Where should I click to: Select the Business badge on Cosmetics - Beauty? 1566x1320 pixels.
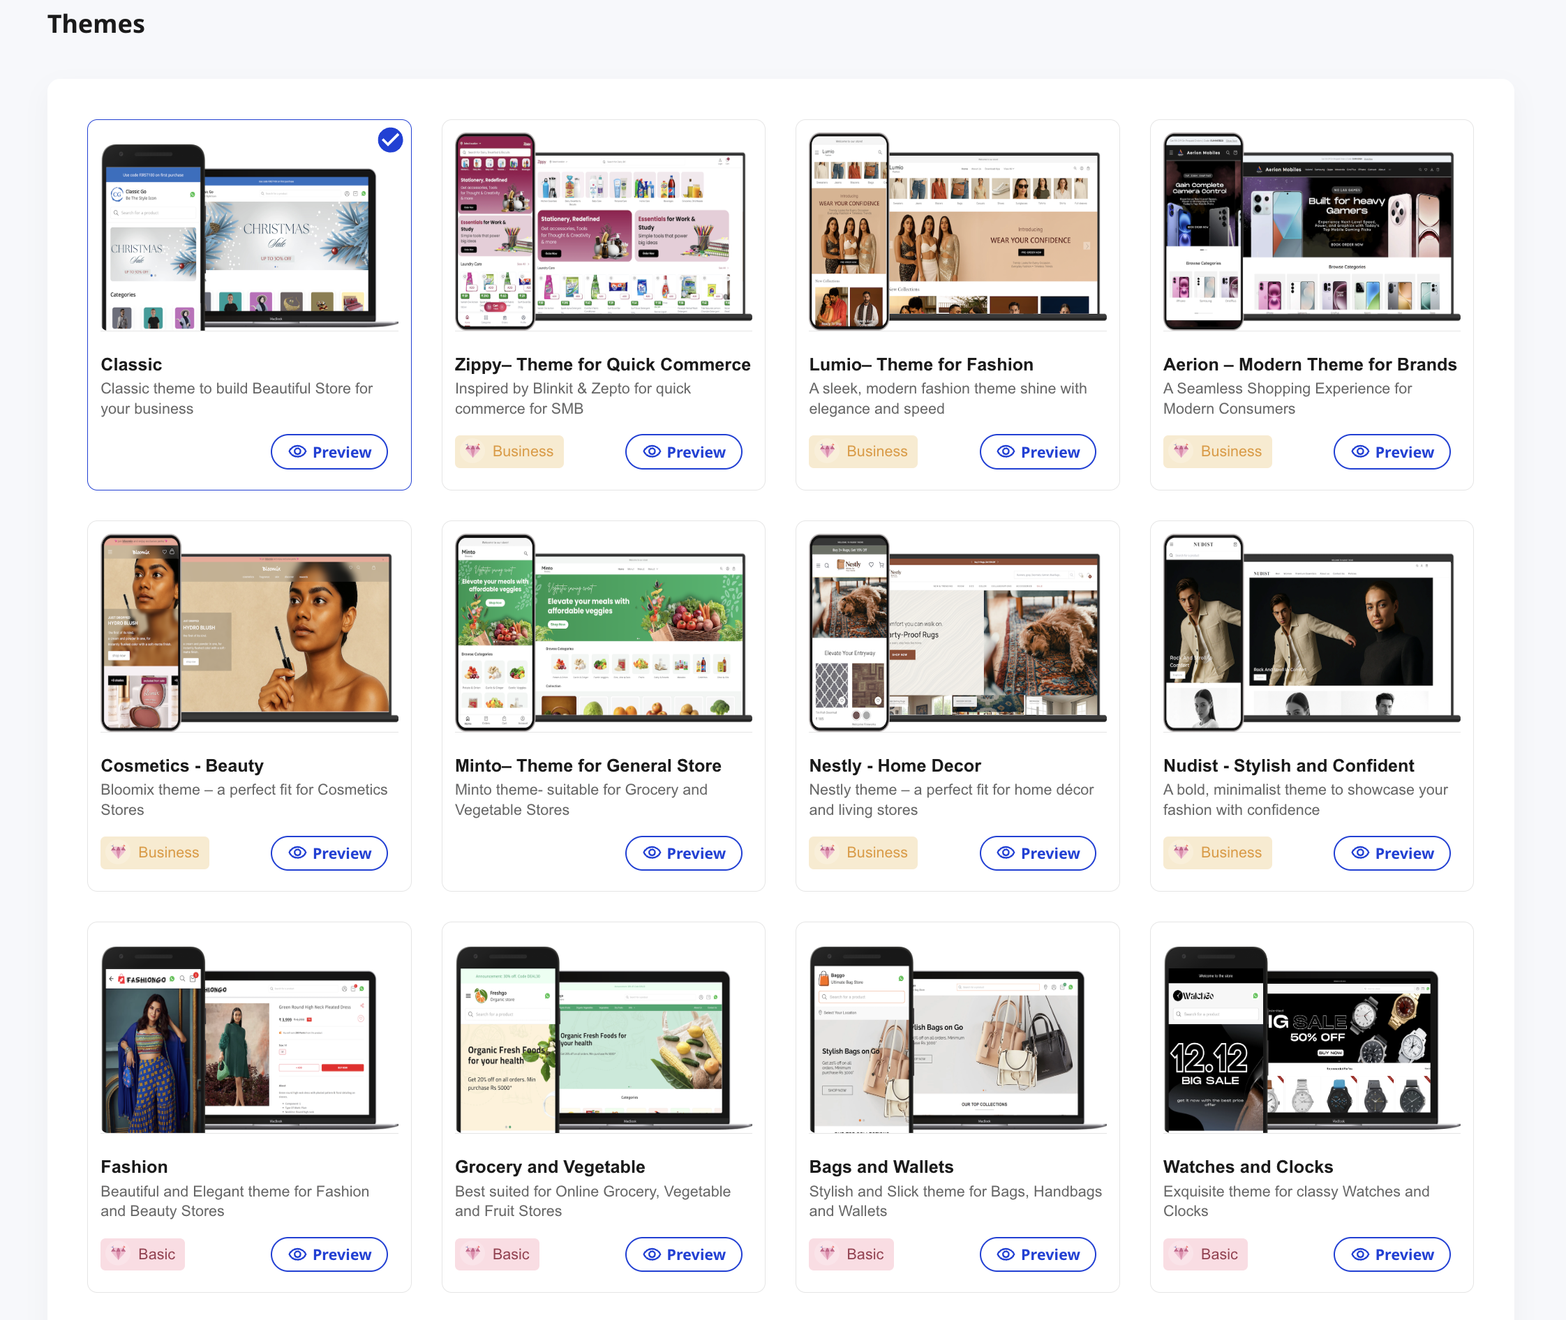pos(154,853)
